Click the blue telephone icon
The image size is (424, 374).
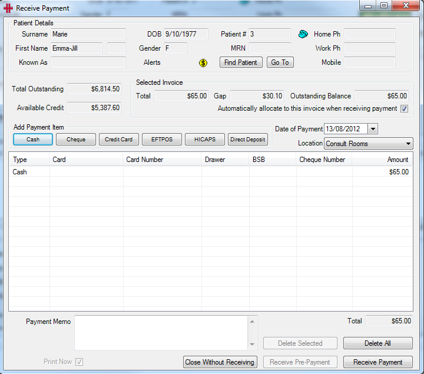point(303,34)
